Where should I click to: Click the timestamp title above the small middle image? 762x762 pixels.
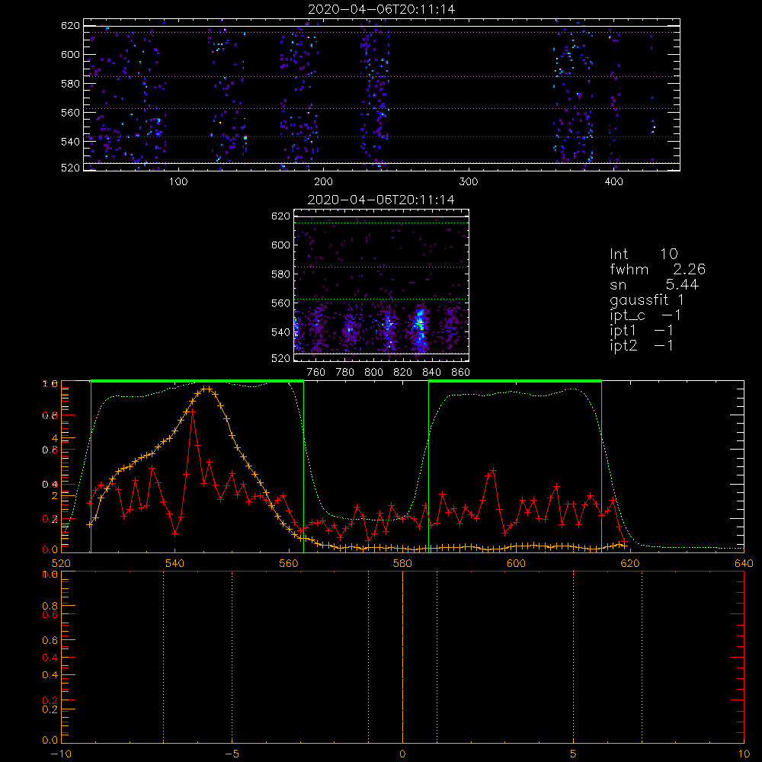click(381, 200)
